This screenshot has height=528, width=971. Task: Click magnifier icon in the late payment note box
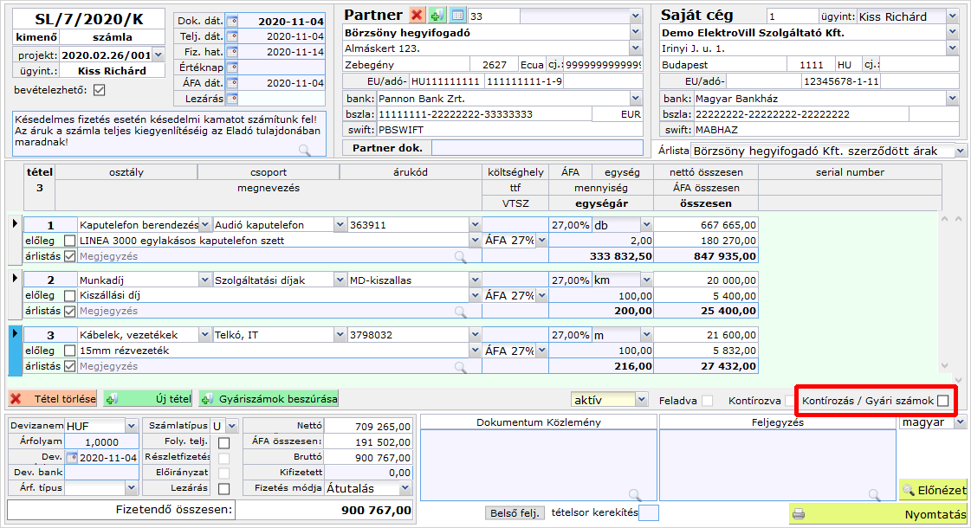click(x=304, y=150)
